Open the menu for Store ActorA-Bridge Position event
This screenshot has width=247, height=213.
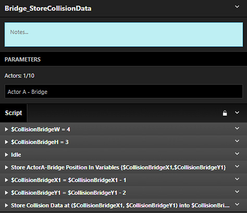[237, 166]
